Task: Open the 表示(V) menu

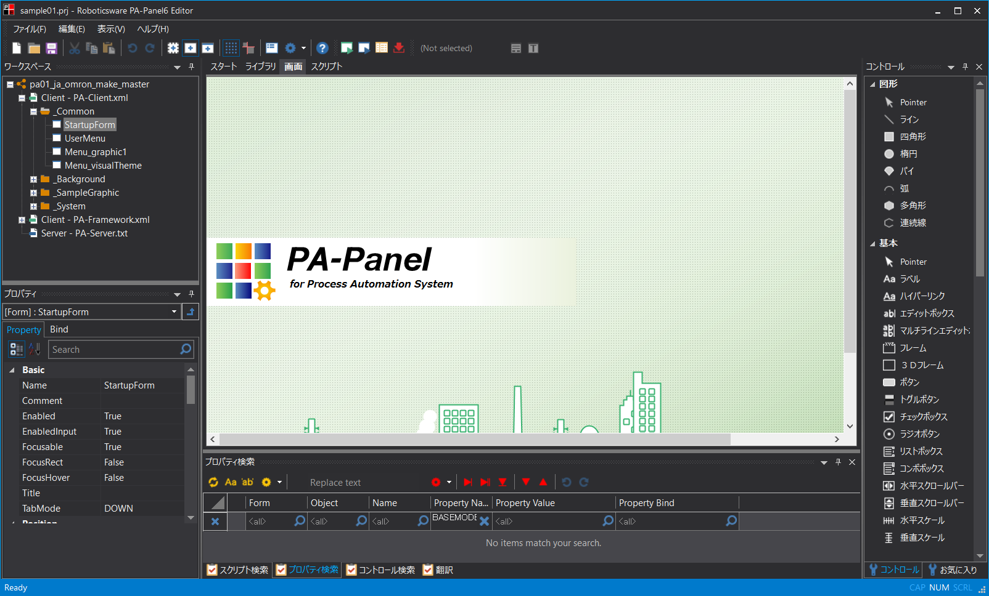Action: (111, 29)
